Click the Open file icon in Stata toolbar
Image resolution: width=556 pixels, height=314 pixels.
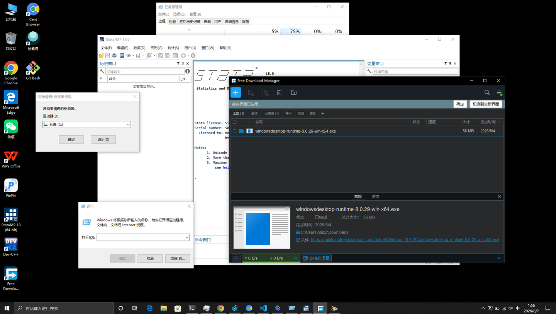[x=102, y=56]
